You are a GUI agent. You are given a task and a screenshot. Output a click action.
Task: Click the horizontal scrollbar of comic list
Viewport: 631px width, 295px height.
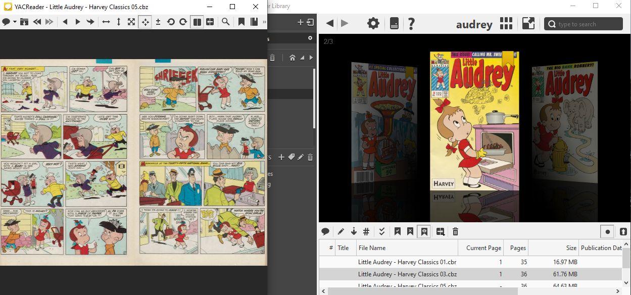422,291
